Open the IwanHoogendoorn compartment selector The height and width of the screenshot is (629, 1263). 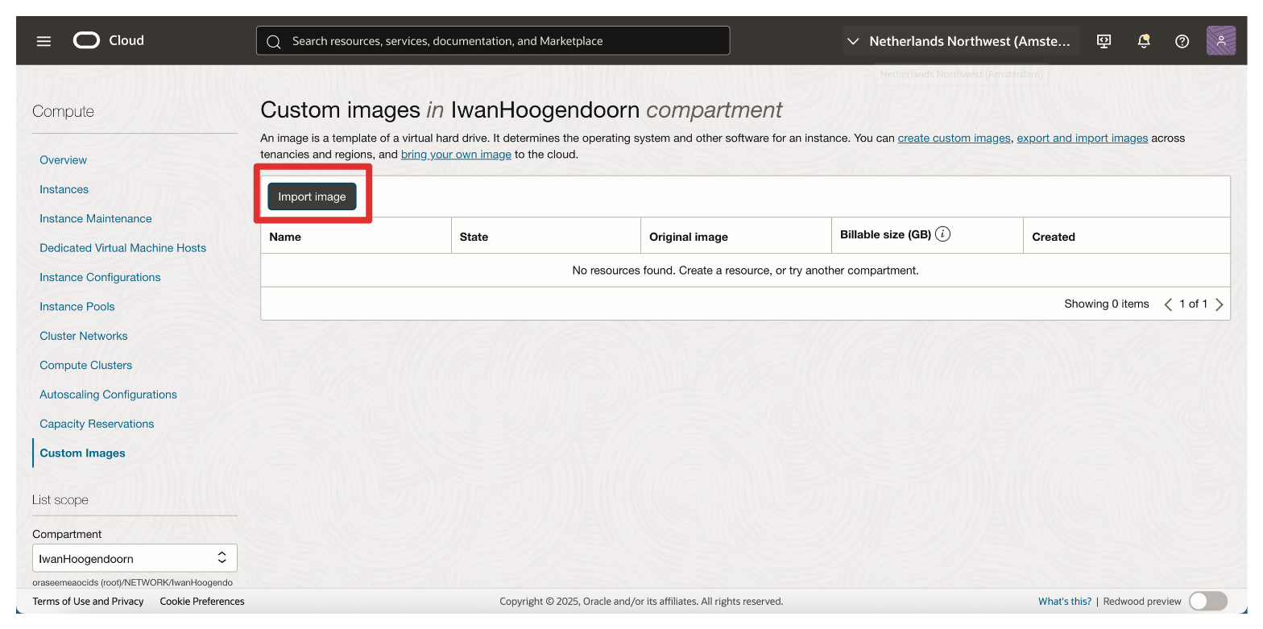(x=135, y=558)
